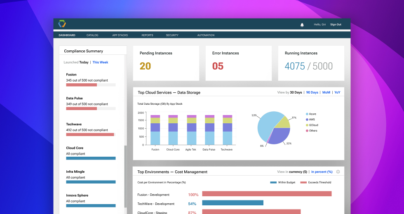Open the Dashboard tab
Screen dimensions: 404x214
pos(67,35)
